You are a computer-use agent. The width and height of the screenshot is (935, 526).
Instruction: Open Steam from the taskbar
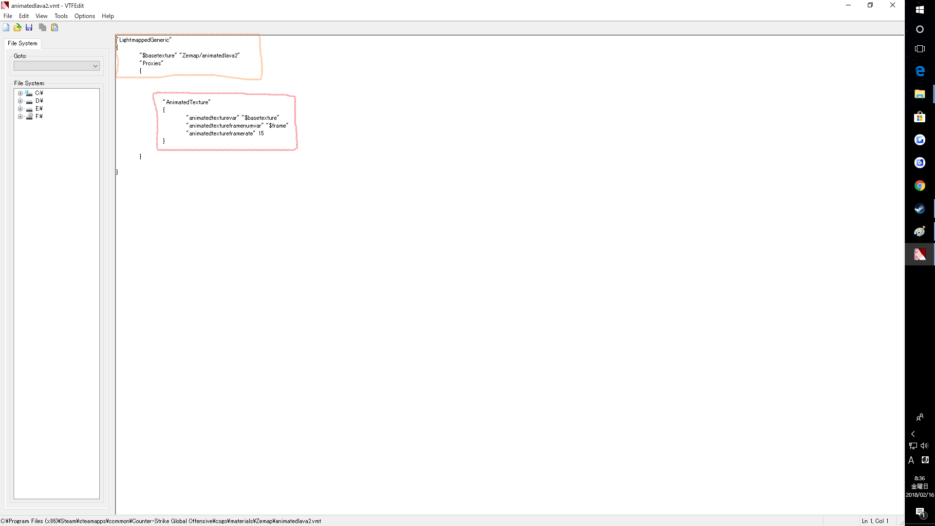point(919,208)
